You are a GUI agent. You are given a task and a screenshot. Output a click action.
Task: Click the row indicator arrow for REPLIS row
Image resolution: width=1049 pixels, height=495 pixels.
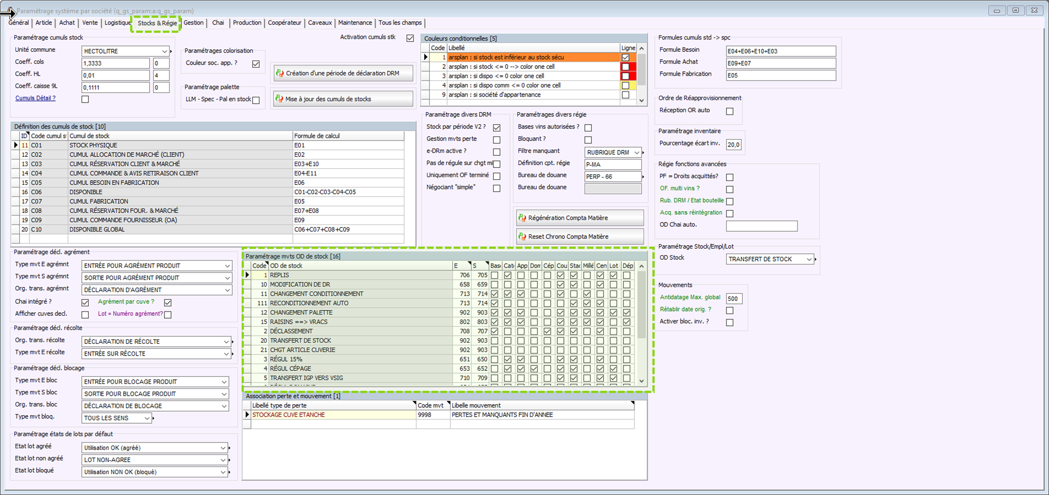(247, 275)
